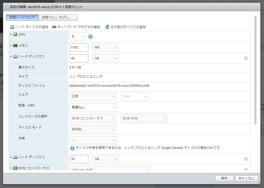The width and height of the screenshot is (264, 188).
Task: Open the CPU count dropdown
Action: 78,36
